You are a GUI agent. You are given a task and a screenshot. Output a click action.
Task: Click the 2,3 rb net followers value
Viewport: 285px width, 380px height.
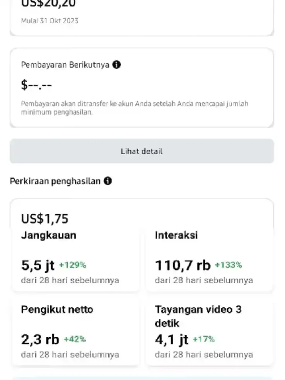[40, 339]
